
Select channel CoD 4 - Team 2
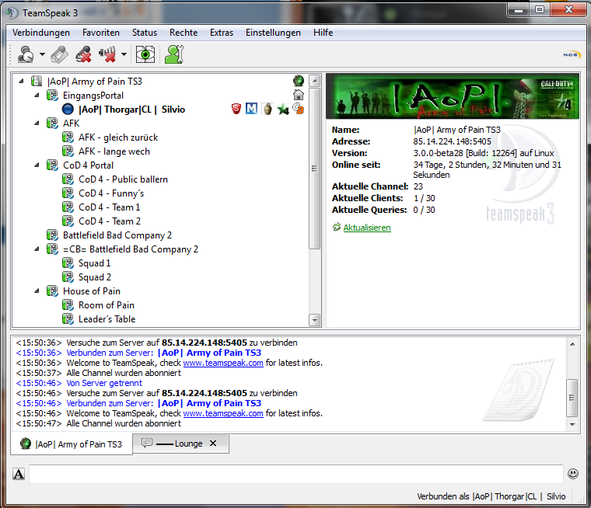(x=110, y=221)
